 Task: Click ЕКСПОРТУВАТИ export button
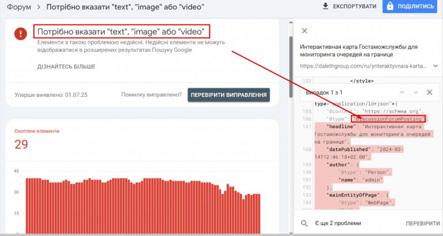coord(349,6)
